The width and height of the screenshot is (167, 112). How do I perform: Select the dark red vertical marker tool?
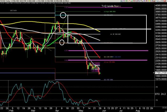point(134,1)
